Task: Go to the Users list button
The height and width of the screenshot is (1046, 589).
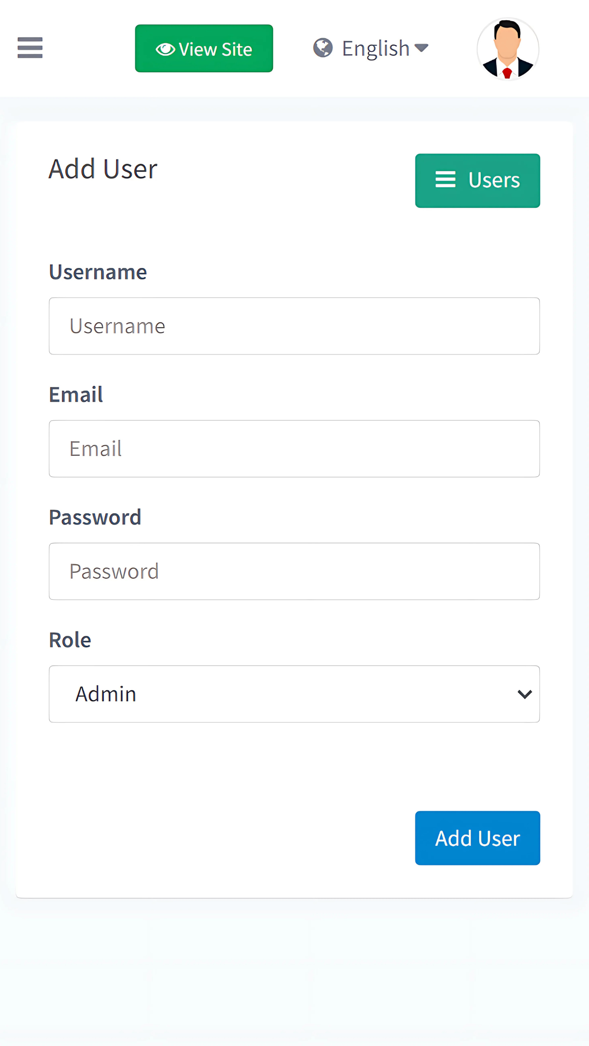Action: (x=478, y=181)
